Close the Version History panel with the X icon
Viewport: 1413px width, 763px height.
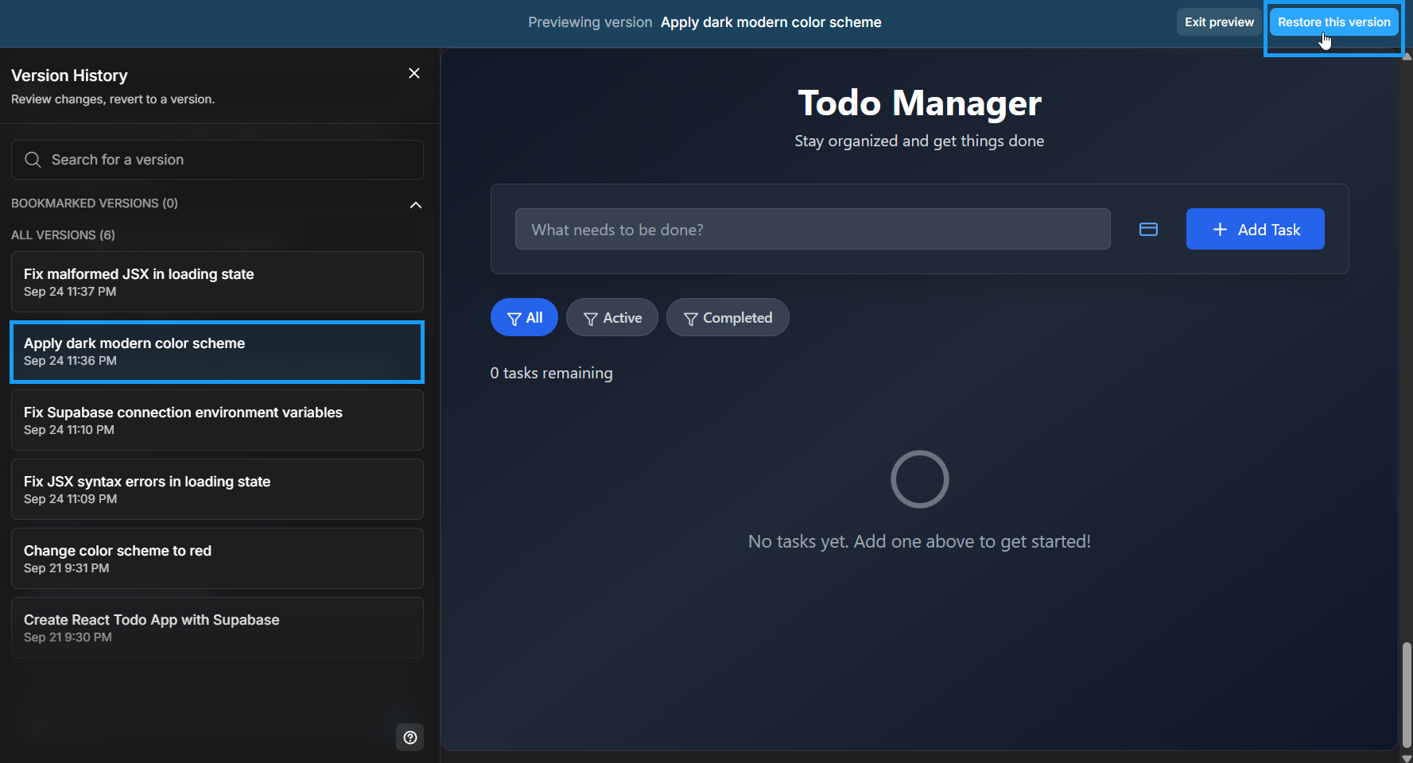click(413, 72)
